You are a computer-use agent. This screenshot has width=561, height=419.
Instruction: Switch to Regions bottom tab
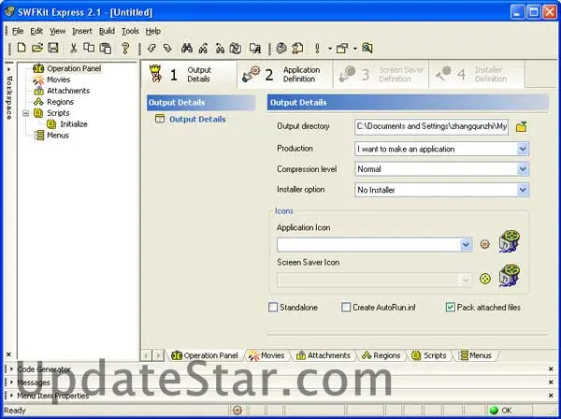click(x=381, y=355)
